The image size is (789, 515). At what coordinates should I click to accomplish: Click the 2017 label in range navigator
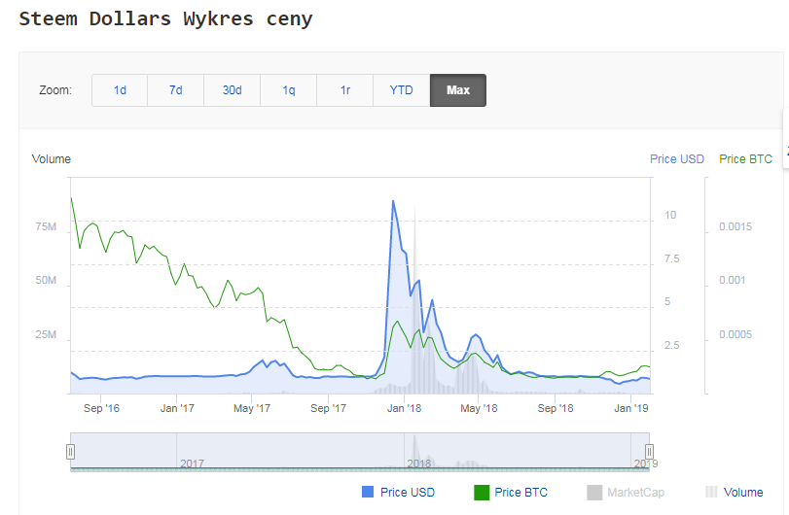(x=192, y=463)
